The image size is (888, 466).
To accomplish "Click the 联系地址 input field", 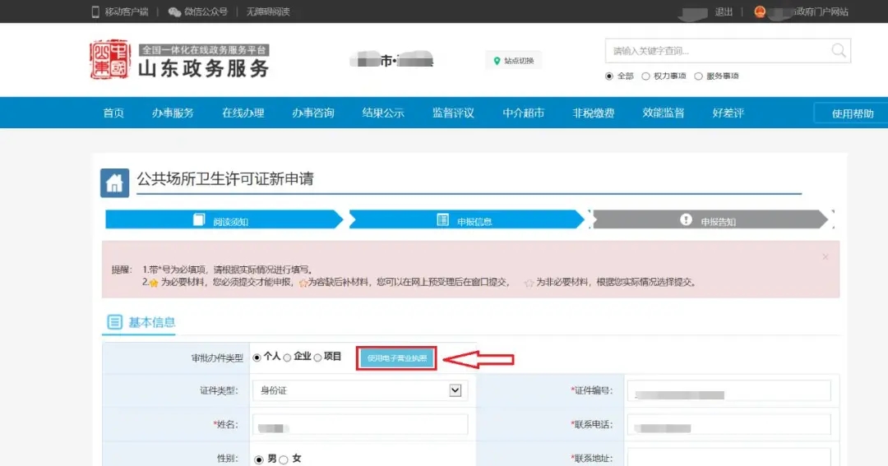I will click(x=728, y=458).
